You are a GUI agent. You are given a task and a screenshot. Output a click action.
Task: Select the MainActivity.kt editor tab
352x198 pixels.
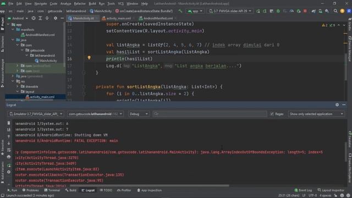point(83,18)
